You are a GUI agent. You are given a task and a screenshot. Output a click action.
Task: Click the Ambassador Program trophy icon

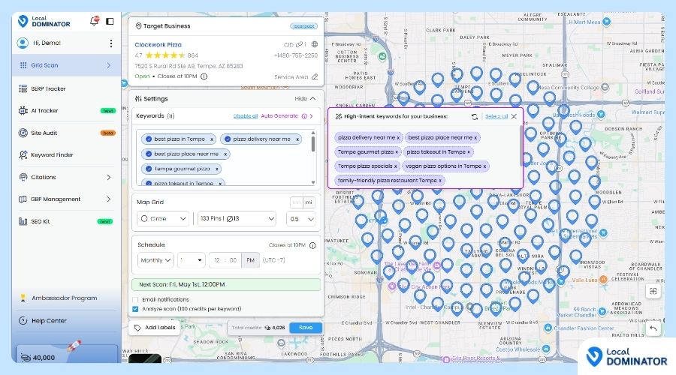(23, 298)
